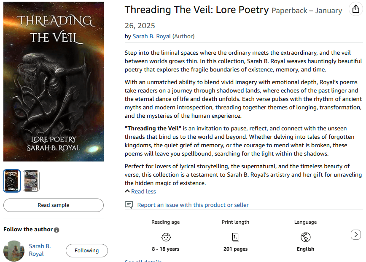
Task: Click the large Threading The Veil cover image
Action: [54, 82]
